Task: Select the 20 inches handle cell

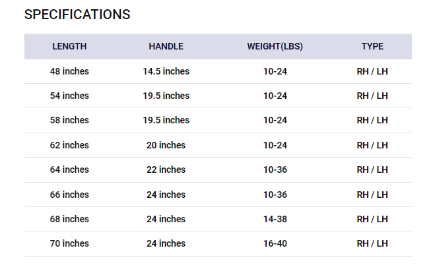Action: 166,145
